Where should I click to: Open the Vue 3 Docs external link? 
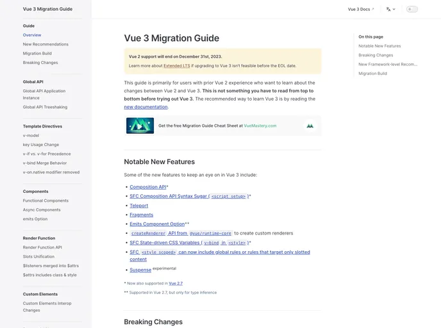pos(361,9)
